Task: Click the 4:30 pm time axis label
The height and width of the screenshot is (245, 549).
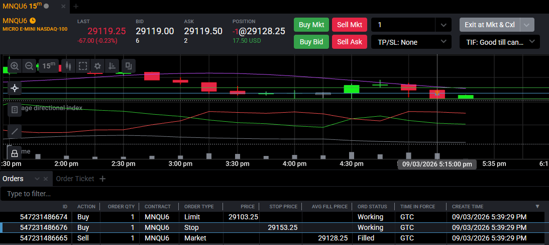Action: (x=352, y=164)
